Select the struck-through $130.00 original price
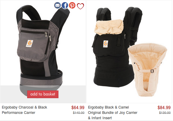Image resolution: width=173 pixels, height=121 pixels. coord(165,113)
